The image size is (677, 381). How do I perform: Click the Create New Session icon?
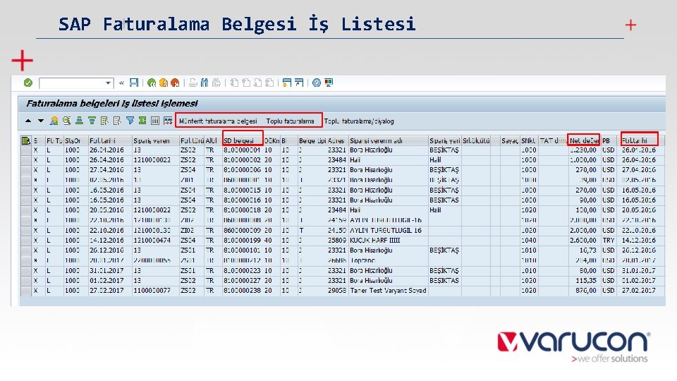[x=287, y=83]
